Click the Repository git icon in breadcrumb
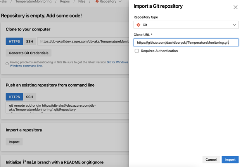Viewport: 242px width, 167px height. pyautogui.click(x=97, y=2)
